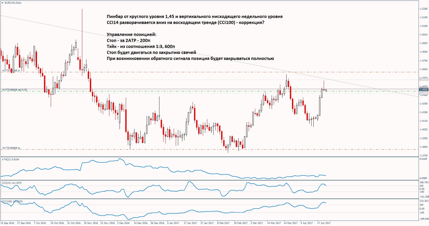Screen dimensions: 429x226
Task: Select the #1775180668 tp take-profit label
Action: (11, 148)
